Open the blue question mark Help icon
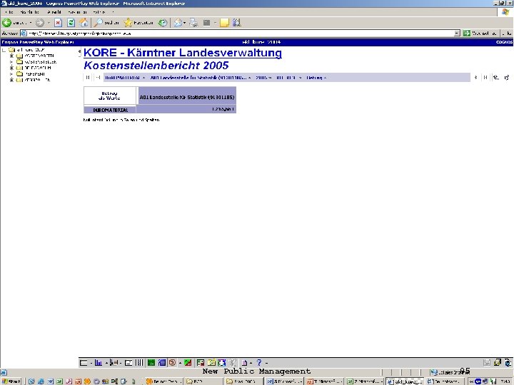The image size is (514, 385). (x=259, y=363)
